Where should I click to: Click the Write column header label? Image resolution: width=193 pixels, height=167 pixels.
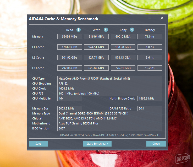click(96, 30)
